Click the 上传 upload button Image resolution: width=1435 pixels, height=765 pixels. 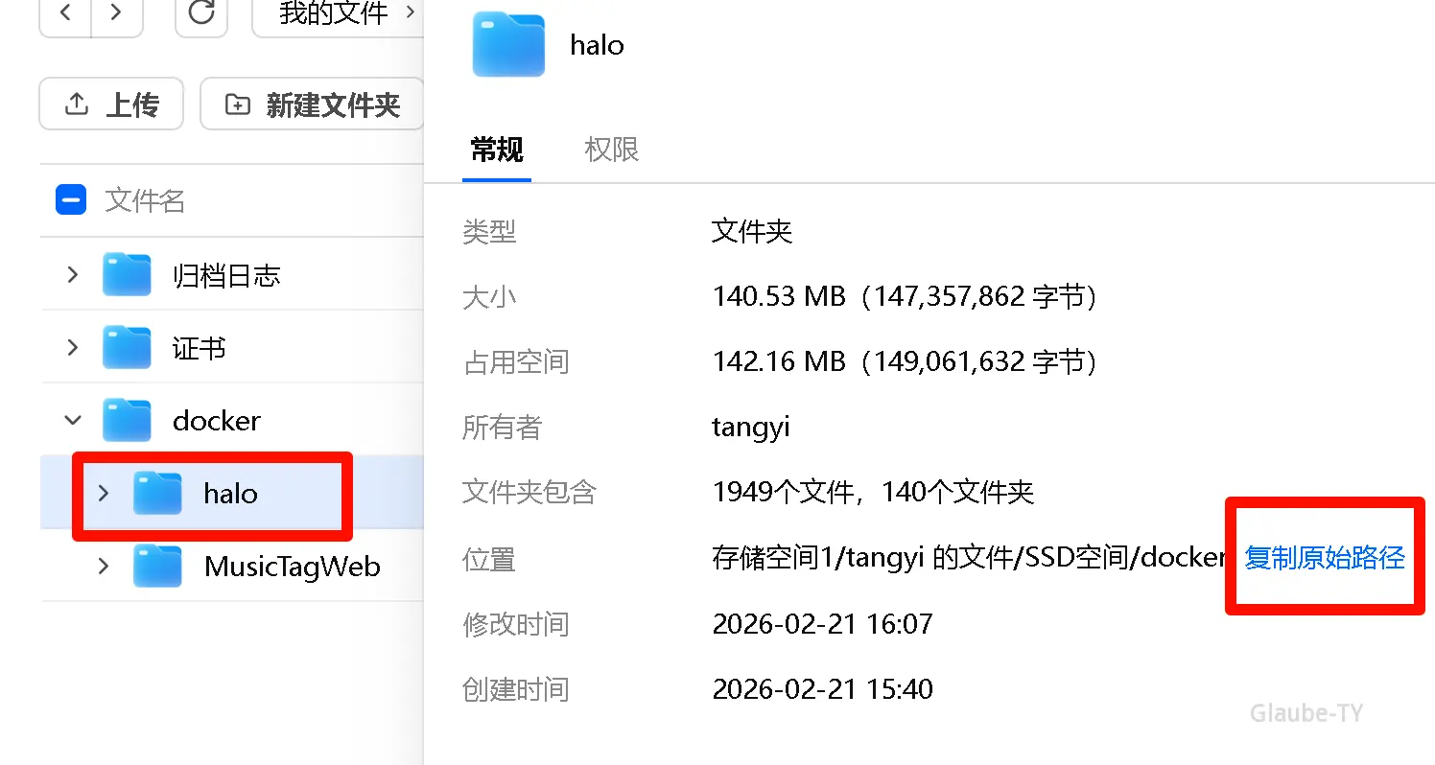(x=111, y=104)
